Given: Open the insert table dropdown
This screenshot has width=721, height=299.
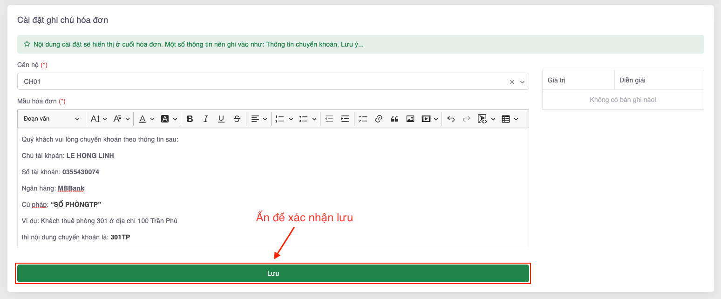Looking at the screenshot, I should click(x=510, y=119).
